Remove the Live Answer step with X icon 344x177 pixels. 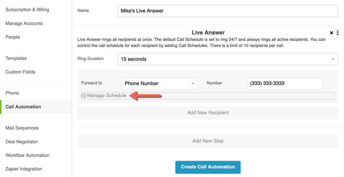coord(331,33)
